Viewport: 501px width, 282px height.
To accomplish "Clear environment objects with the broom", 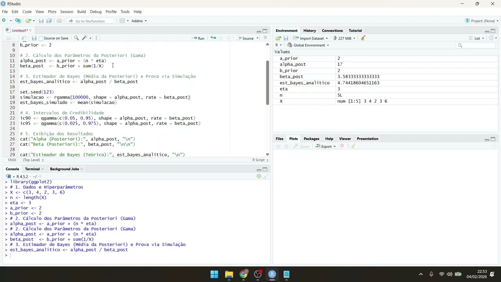I will click(363, 38).
